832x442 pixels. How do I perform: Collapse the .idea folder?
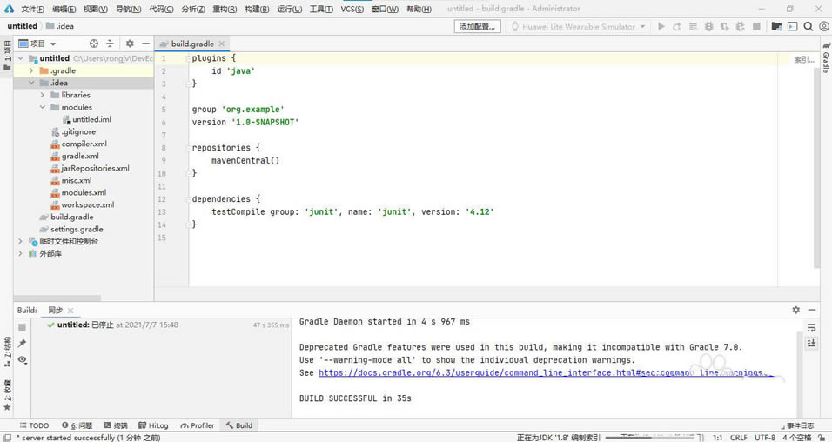click(x=31, y=83)
